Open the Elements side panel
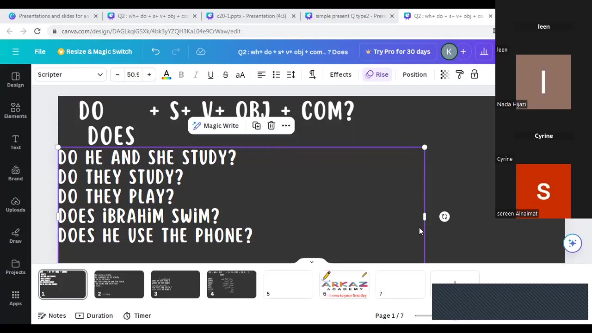Image resolution: width=592 pixels, height=333 pixels. [x=15, y=111]
